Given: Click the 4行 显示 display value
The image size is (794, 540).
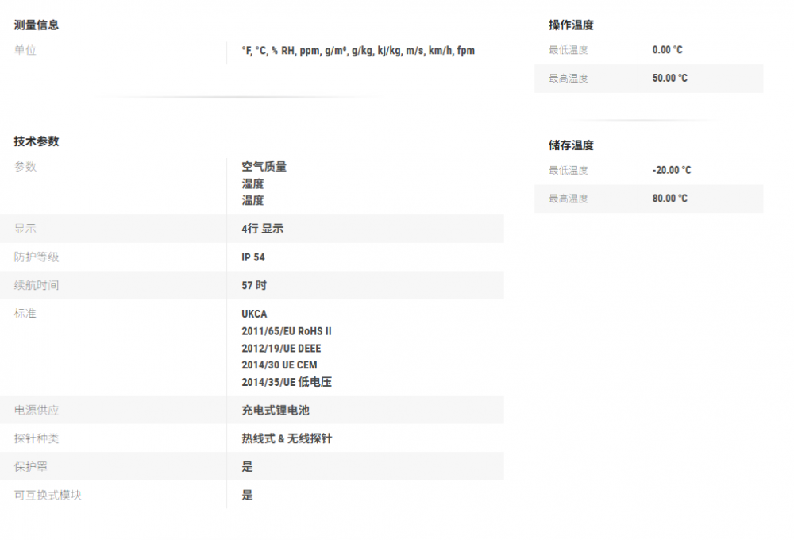Looking at the screenshot, I should tap(263, 229).
